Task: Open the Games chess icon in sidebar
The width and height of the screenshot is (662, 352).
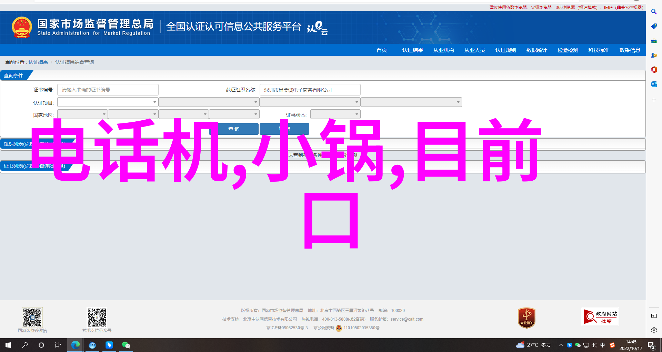Action: (x=654, y=55)
